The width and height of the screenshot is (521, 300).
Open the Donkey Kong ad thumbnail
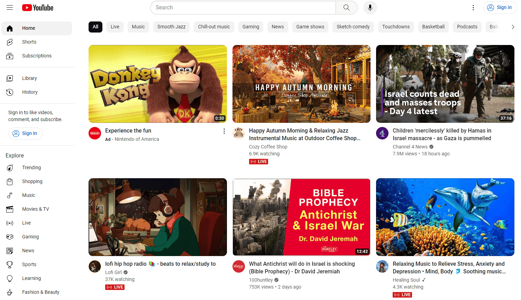point(158,84)
